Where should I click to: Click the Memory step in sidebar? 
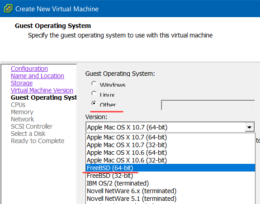[x=22, y=112]
